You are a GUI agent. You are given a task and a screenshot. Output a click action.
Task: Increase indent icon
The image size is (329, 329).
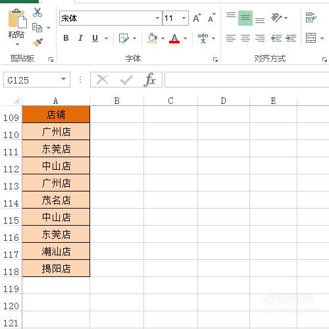(291, 38)
